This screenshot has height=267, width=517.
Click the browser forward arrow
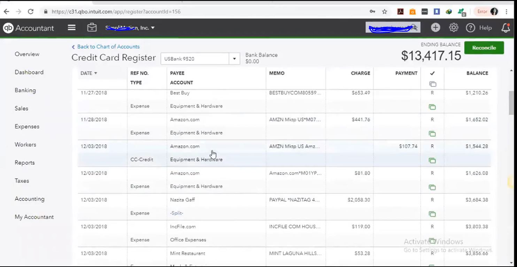pyautogui.click(x=18, y=11)
